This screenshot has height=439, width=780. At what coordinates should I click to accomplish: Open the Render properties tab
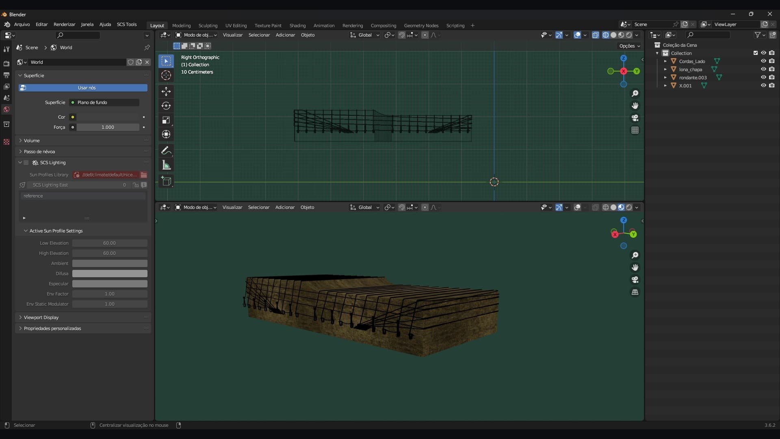(x=6, y=63)
